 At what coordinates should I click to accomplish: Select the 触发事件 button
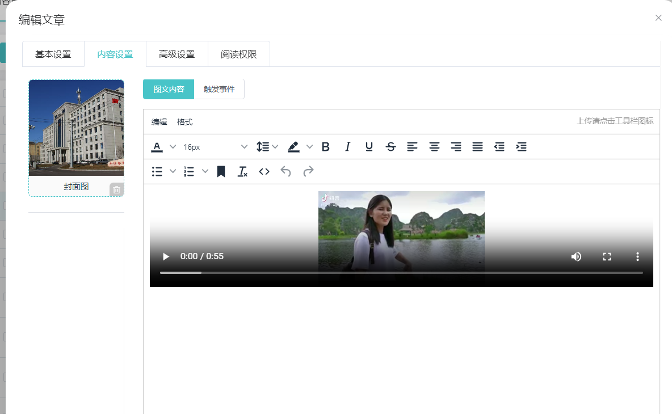[x=219, y=89]
